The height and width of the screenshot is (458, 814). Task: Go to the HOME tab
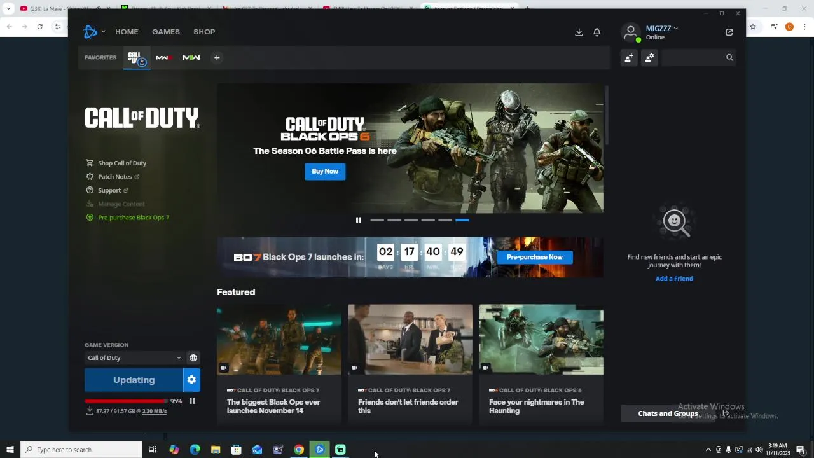coord(127,32)
